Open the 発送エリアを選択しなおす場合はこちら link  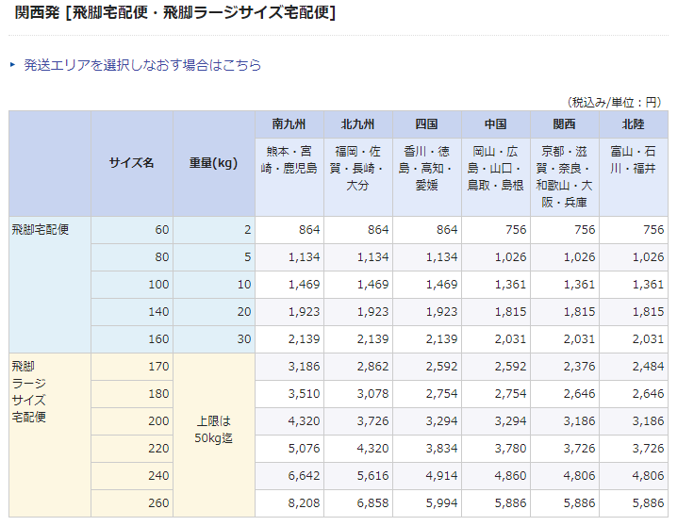[142, 65]
